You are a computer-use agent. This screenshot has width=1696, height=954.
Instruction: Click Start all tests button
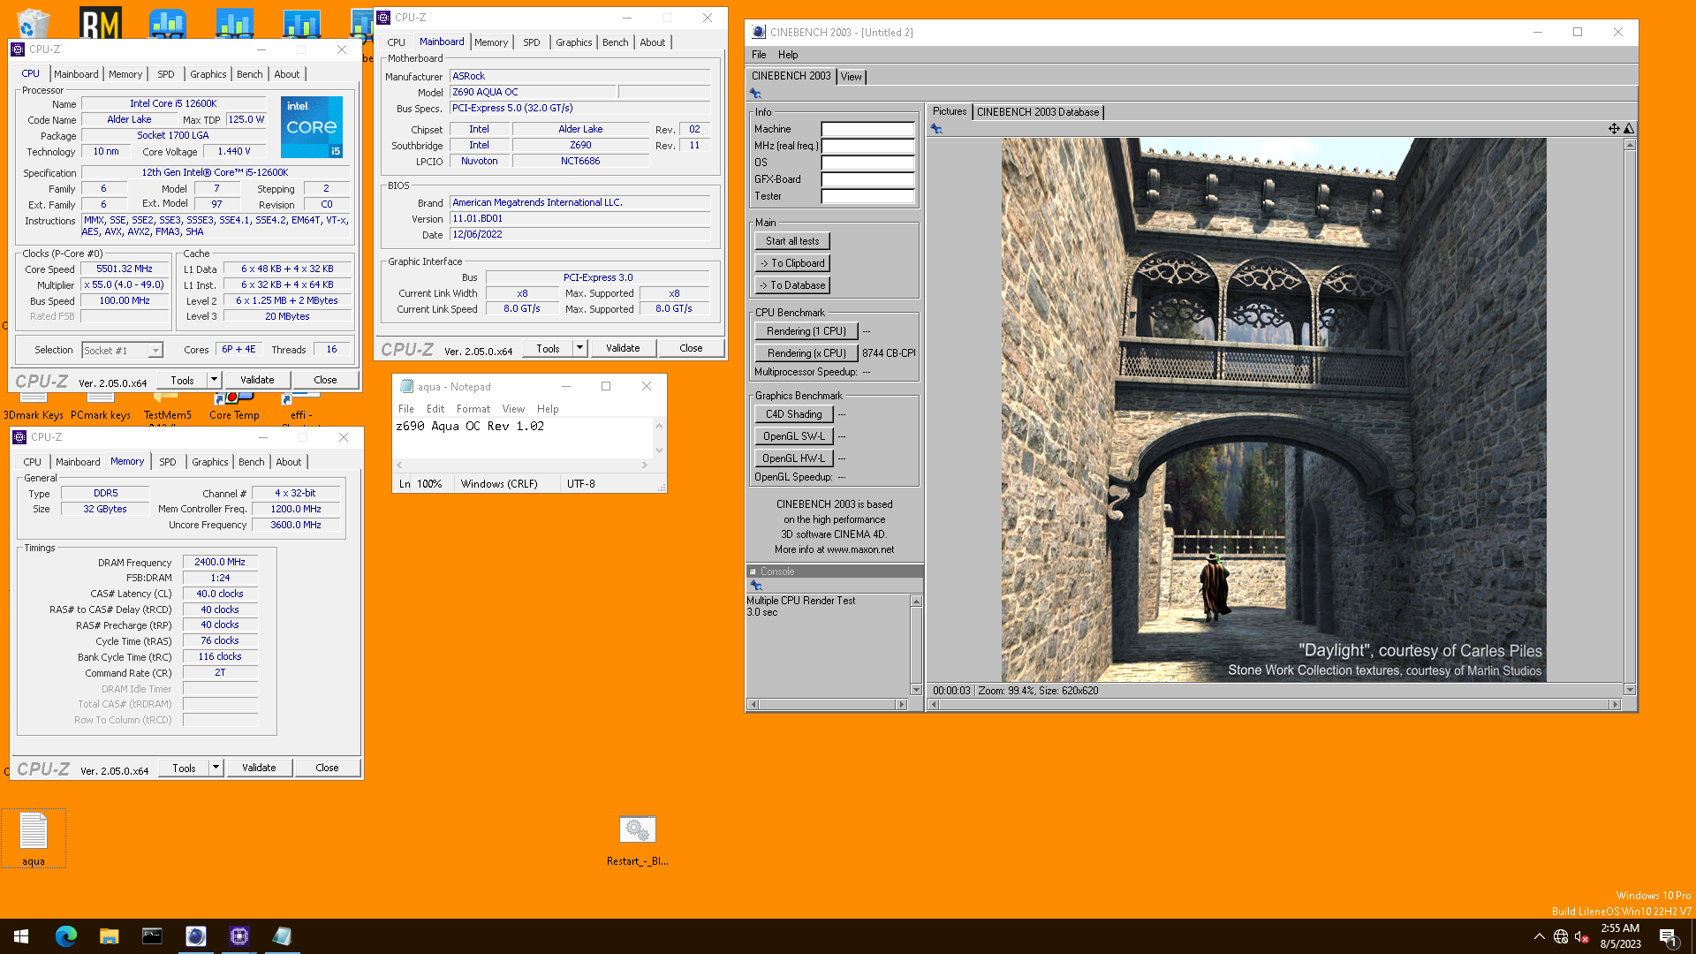[792, 241]
